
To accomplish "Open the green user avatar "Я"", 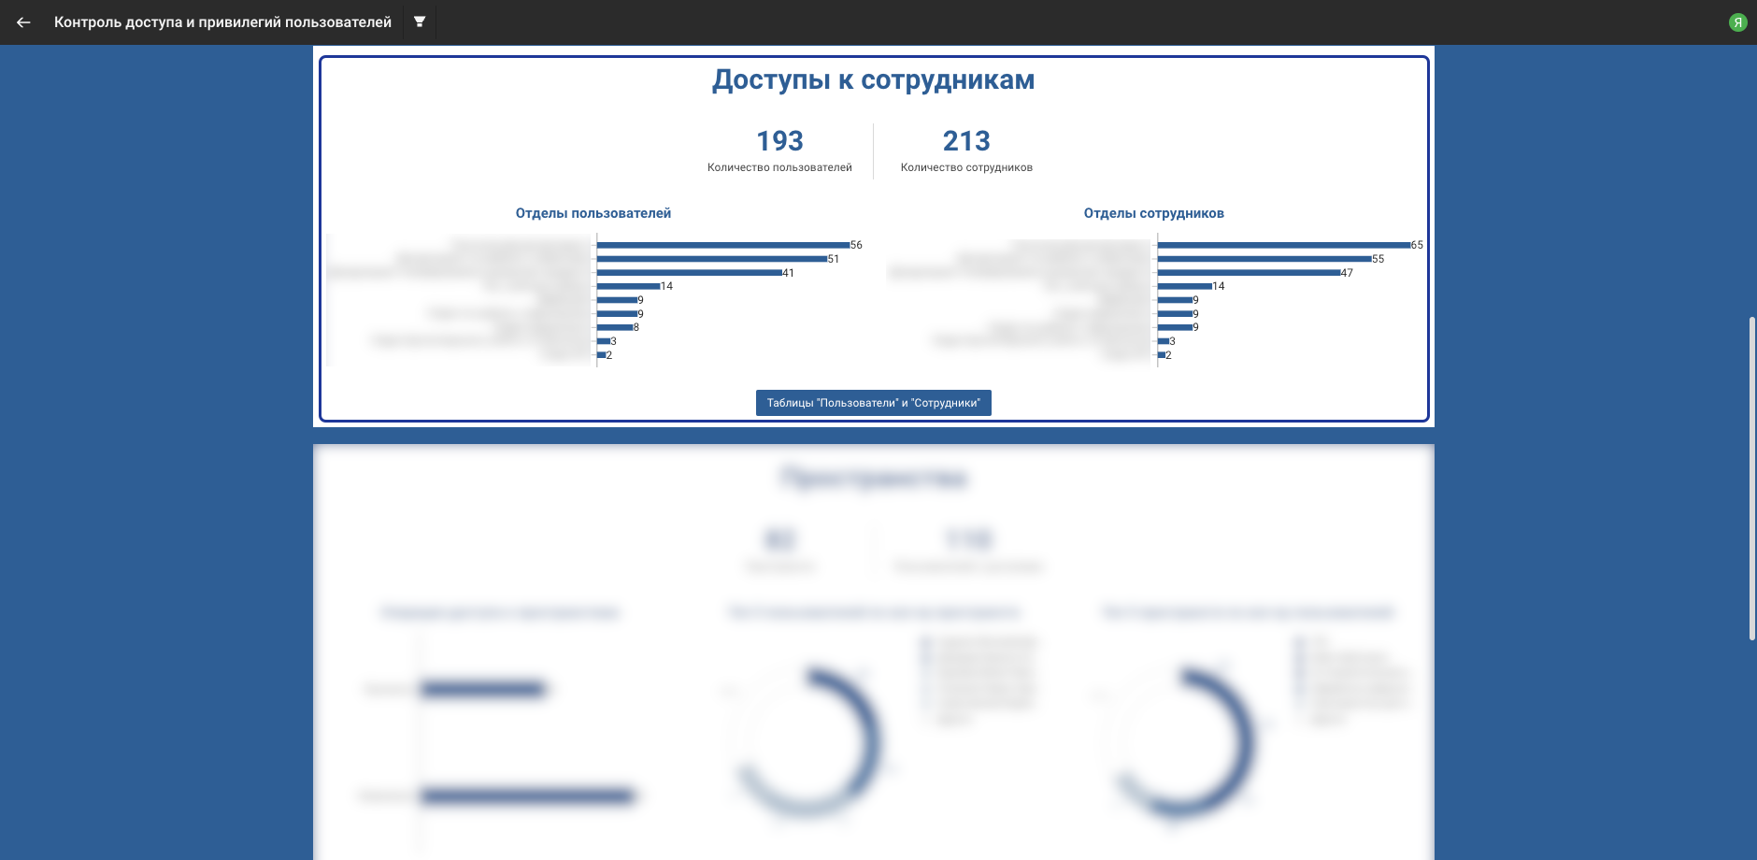I will [1737, 22].
